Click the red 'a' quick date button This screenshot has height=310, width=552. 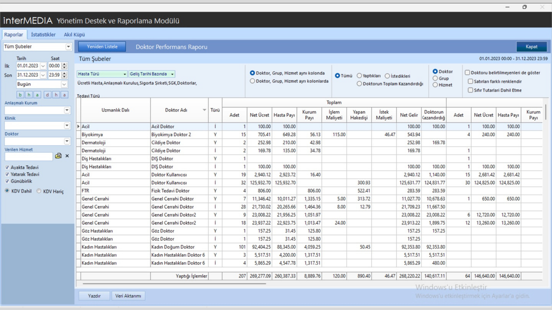pos(64,95)
